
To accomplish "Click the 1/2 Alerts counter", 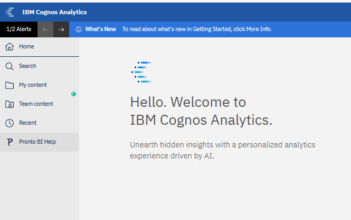I will (x=19, y=29).
